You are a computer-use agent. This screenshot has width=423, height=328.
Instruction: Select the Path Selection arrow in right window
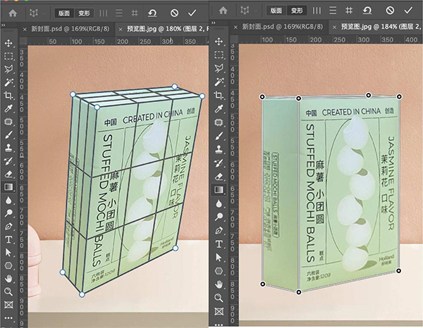coord(219,258)
